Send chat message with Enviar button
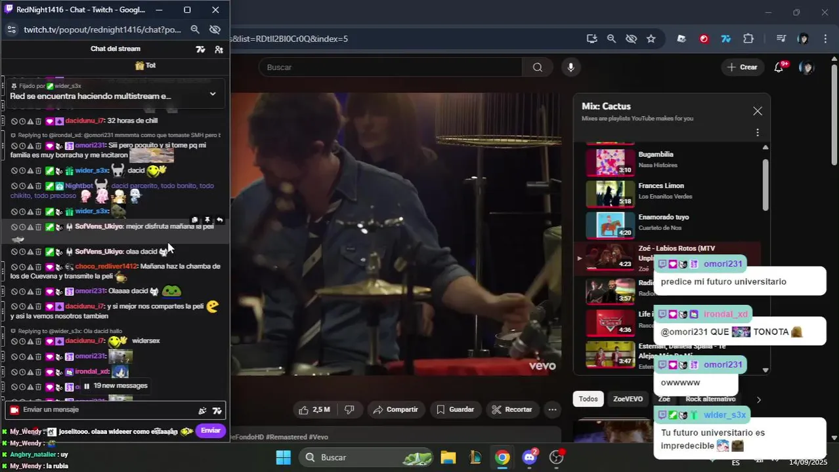Image resolution: width=839 pixels, height=472 pixels. click(x=211, y=431)
